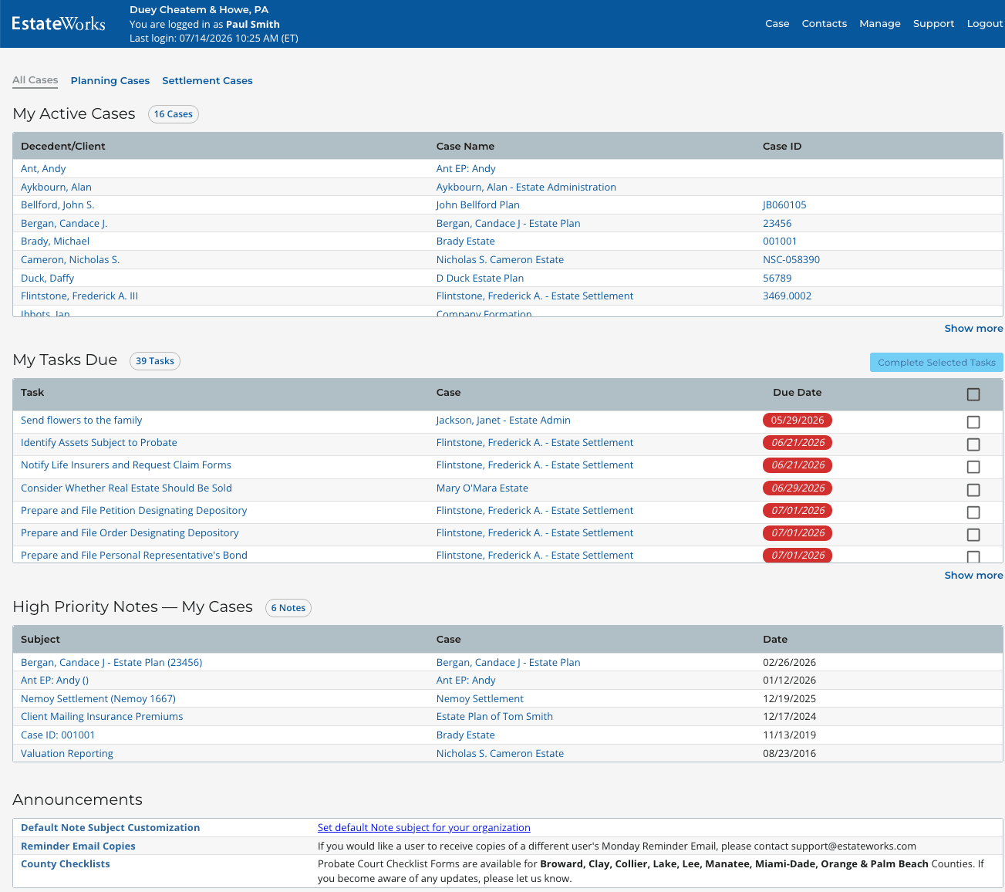
Task: Click the 39 Tasks badge
Action: pyautogui.click(x=155, y=361)
